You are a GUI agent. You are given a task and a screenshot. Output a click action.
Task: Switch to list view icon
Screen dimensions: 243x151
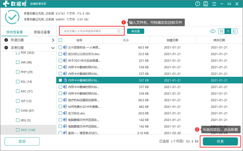point(228,31)
